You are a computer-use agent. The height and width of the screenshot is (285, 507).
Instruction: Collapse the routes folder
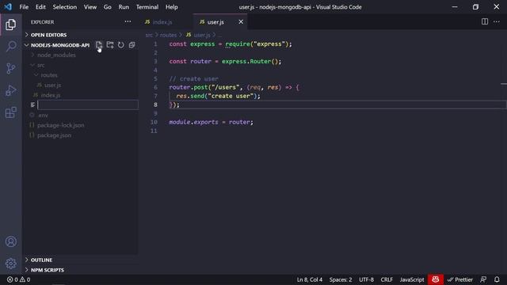49,75
